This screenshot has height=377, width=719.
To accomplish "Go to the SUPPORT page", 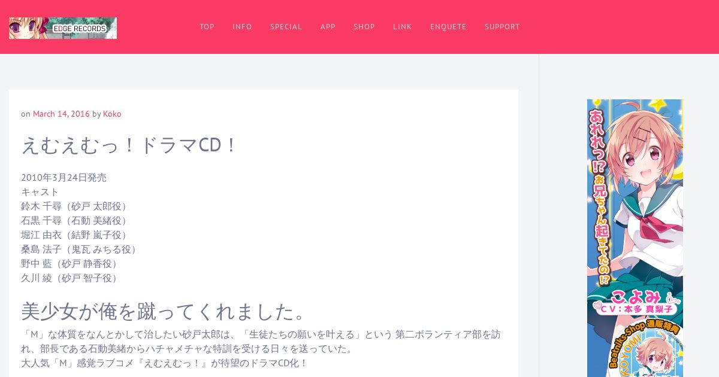I will (x=502, y=27).
